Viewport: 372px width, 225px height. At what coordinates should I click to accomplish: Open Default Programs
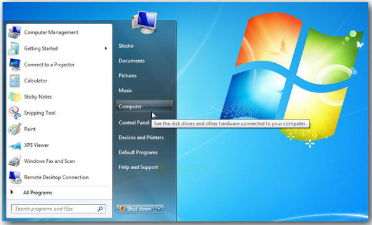pyautogui.click(x=138, y=152)
